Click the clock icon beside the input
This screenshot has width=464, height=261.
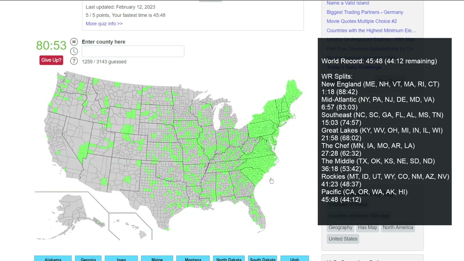[x=74, y=51]
